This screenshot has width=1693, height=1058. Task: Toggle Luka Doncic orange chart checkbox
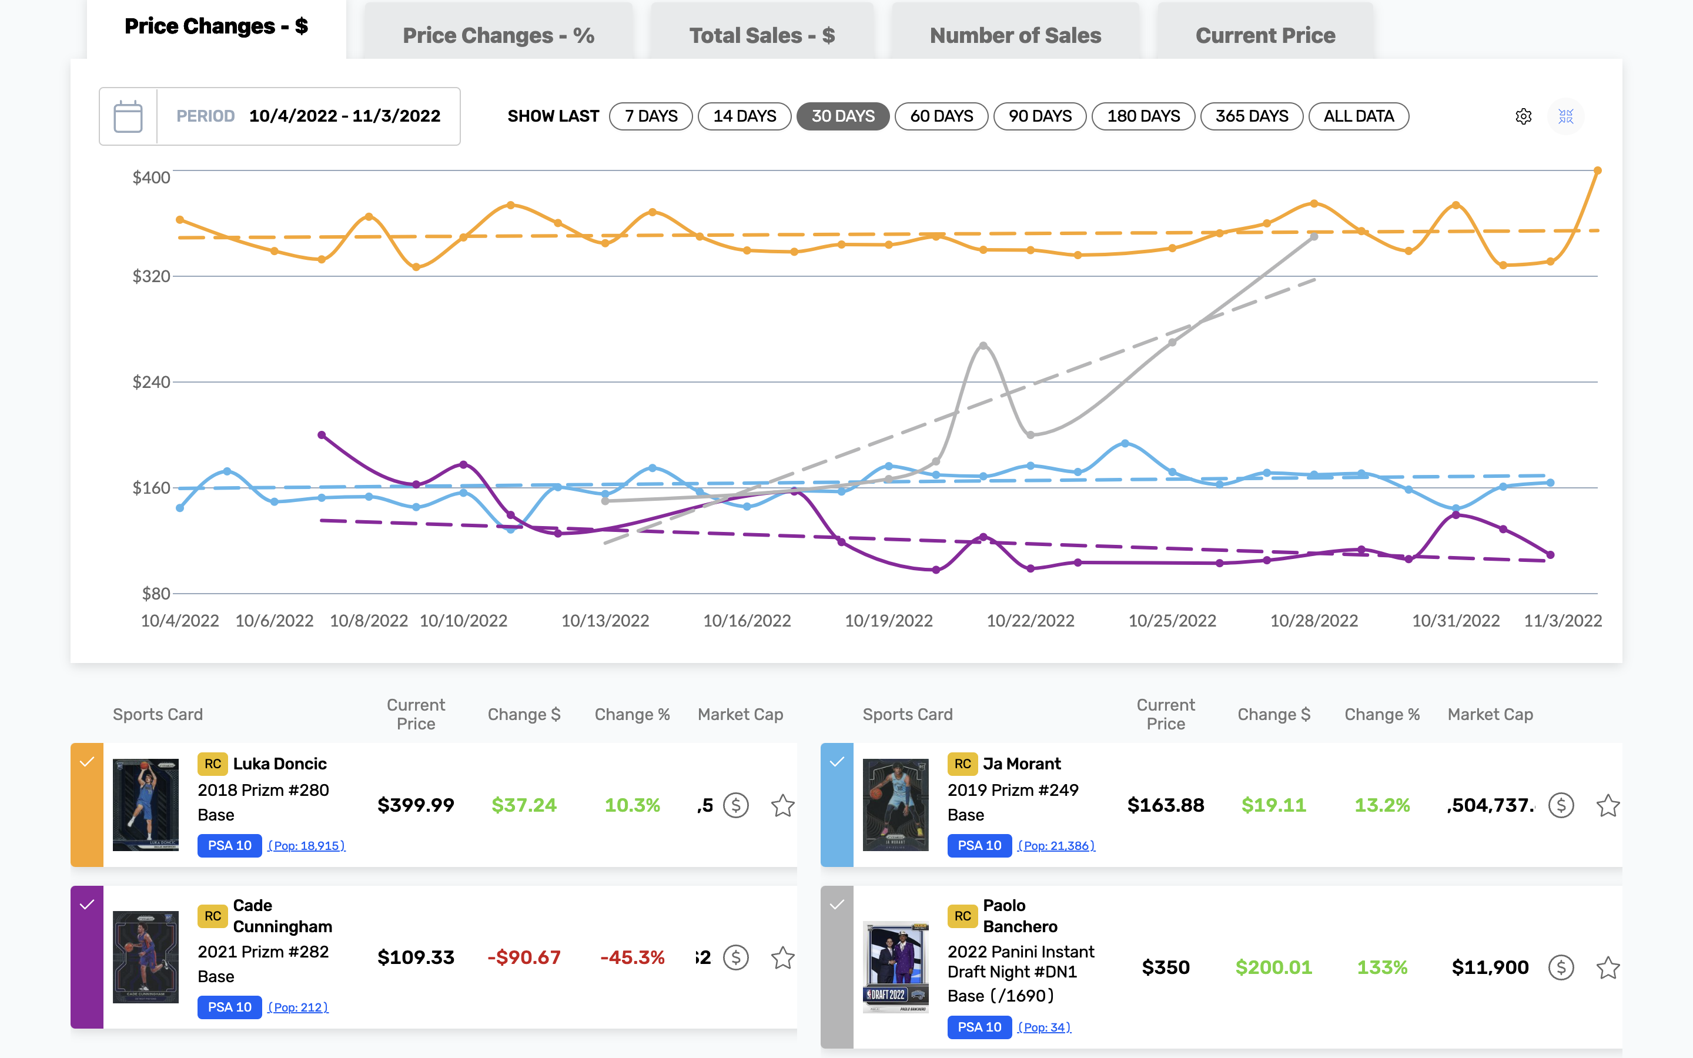[87, 762]
